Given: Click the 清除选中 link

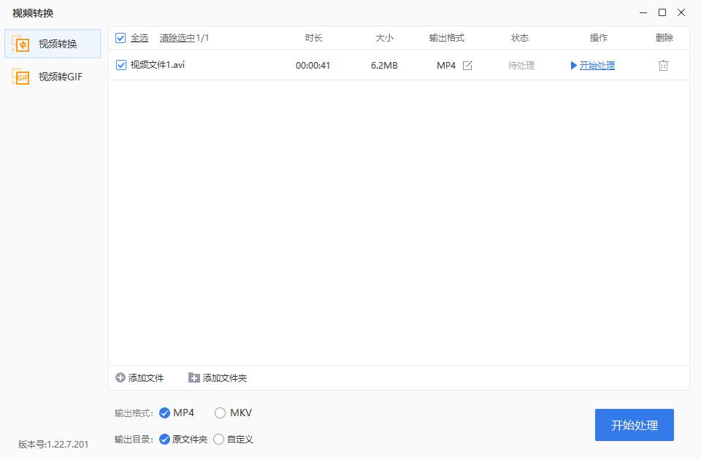Looking at the screenshot, I should (177, 38).
